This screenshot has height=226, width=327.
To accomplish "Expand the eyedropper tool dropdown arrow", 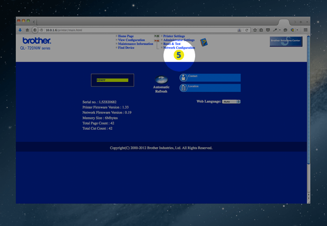I will tap(280, 30).
